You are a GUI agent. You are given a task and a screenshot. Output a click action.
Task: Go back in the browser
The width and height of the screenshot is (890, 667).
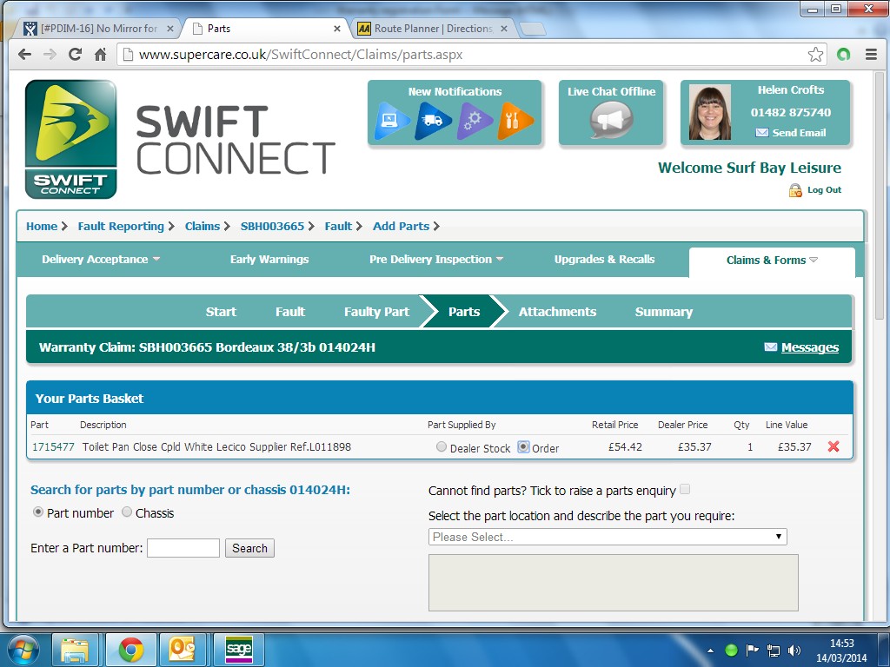(24, 55)
